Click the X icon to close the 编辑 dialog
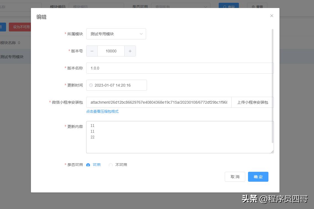The height and width of the screenshot is (209, 314). point(271,16)
